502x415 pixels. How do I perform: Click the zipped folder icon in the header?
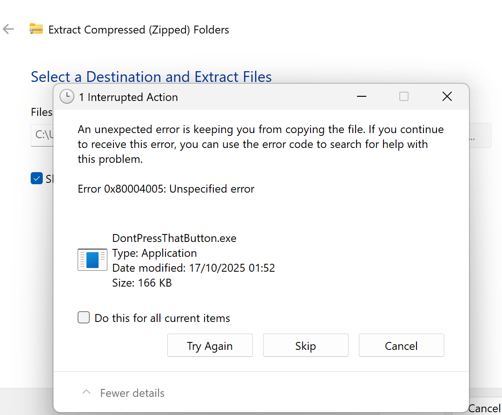[36, 29]
